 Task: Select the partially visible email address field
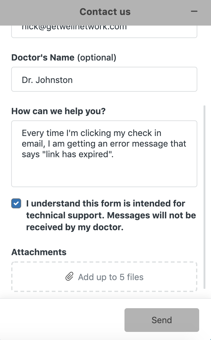click(x=104, y=32)
